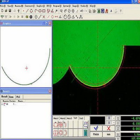
Task: Click the crosshair-circle tool icon in tool grid
Action: click(x=61, y=125)
